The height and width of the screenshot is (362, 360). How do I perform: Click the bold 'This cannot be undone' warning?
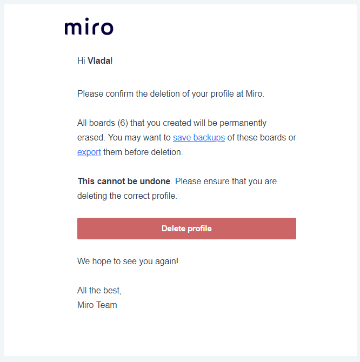tap(124, 182)
